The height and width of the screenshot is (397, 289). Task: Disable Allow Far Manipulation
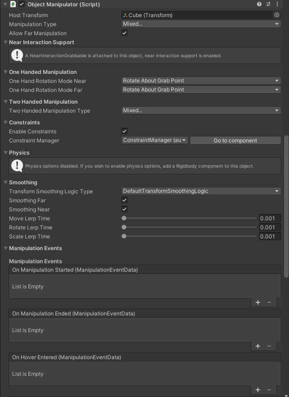click(124, 33)
